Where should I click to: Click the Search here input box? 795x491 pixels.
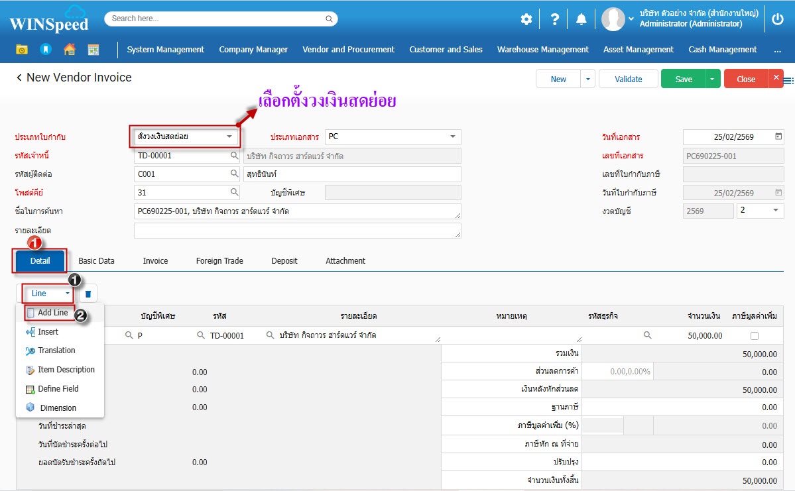point(221,19)
